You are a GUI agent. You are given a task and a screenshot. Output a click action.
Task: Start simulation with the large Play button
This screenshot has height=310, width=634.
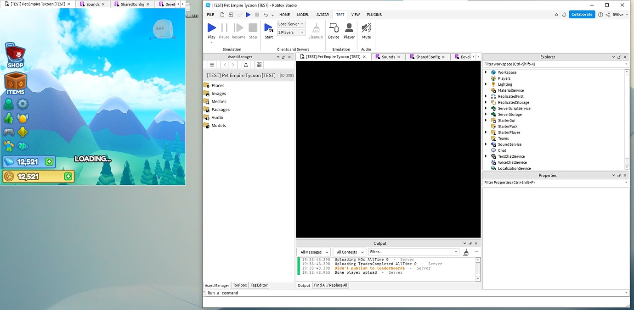click(x=211, y=30)
